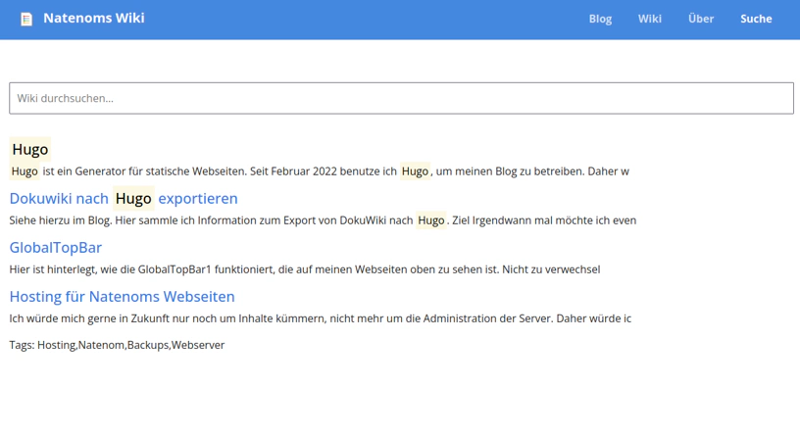Open 'Dokuwiki nach Hugo exportieren' result
800x437 pixels.
(124, 198)
